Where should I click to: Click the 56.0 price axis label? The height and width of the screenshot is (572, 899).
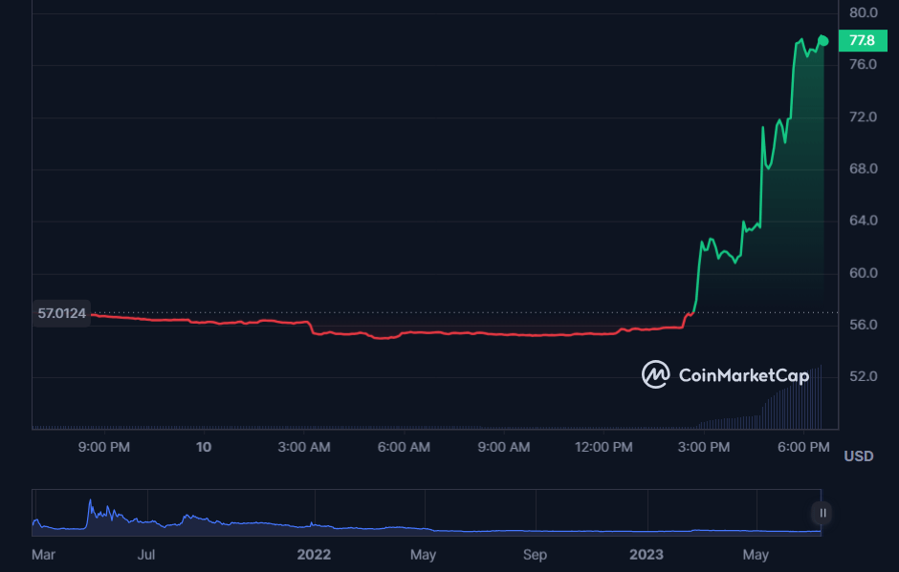click(x=864, y=325)
